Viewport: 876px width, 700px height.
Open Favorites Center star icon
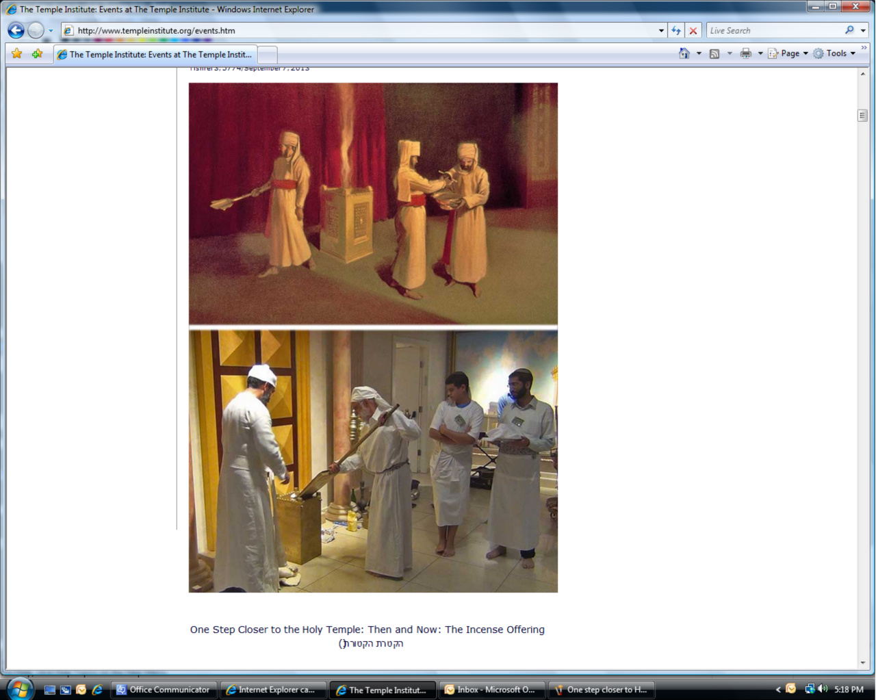pos(17,53)
